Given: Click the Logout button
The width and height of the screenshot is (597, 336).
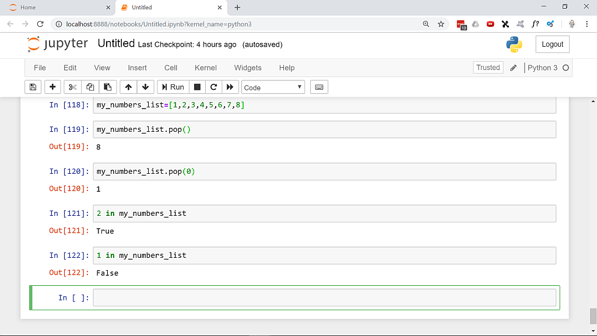Looking at the screenshot, I should coord(553,44).
